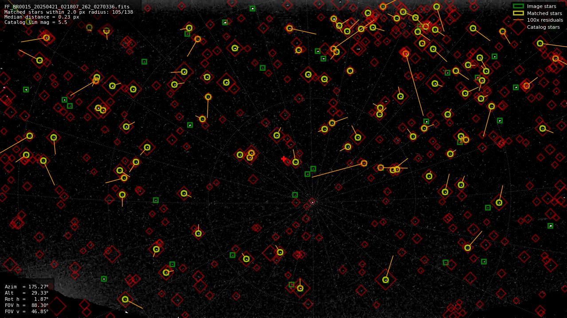Click the red cross image center marker
Image resolution: width=567 pixels, height=318 pixels.
(x=284, y=159)
